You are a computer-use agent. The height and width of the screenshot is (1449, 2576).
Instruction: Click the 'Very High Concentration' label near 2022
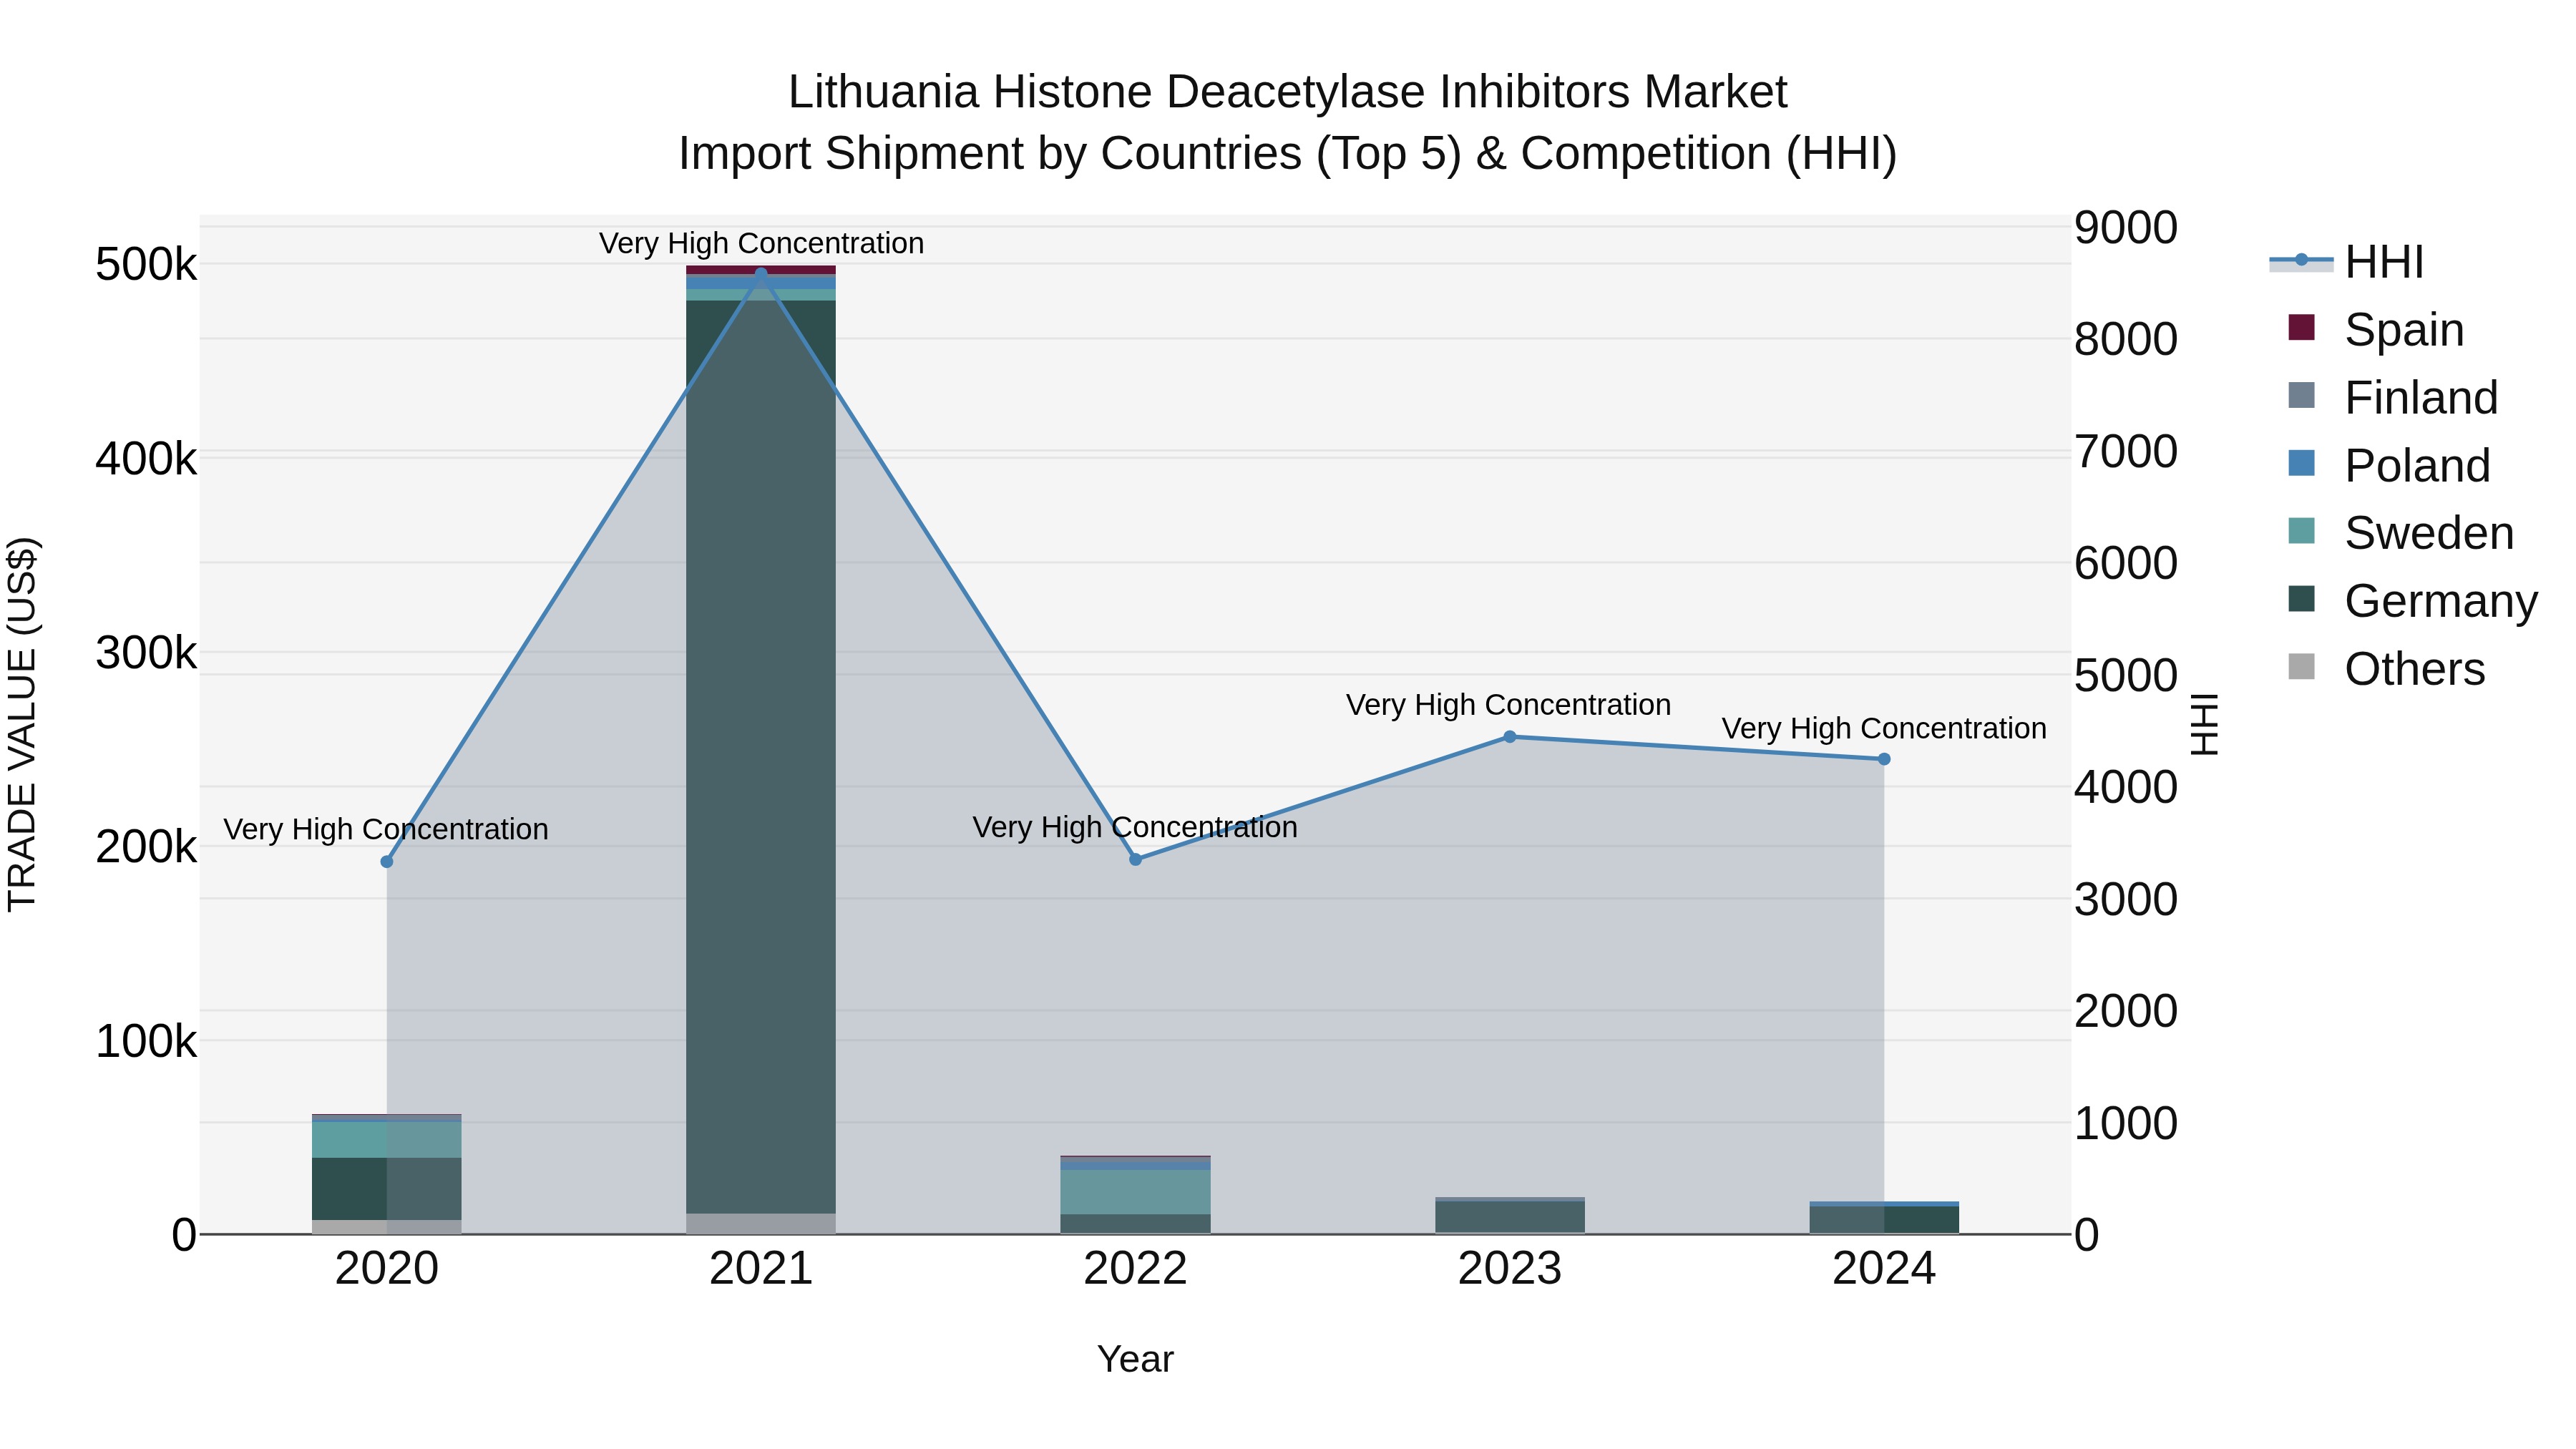pyautogui.click(x=1135, y=828)
